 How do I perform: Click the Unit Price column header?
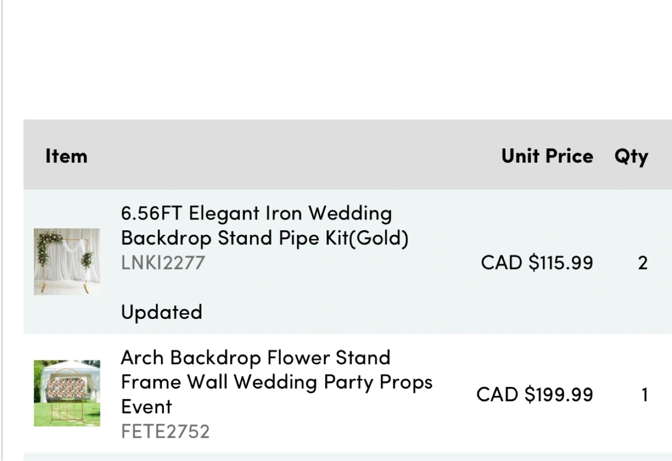pos(547,156)
